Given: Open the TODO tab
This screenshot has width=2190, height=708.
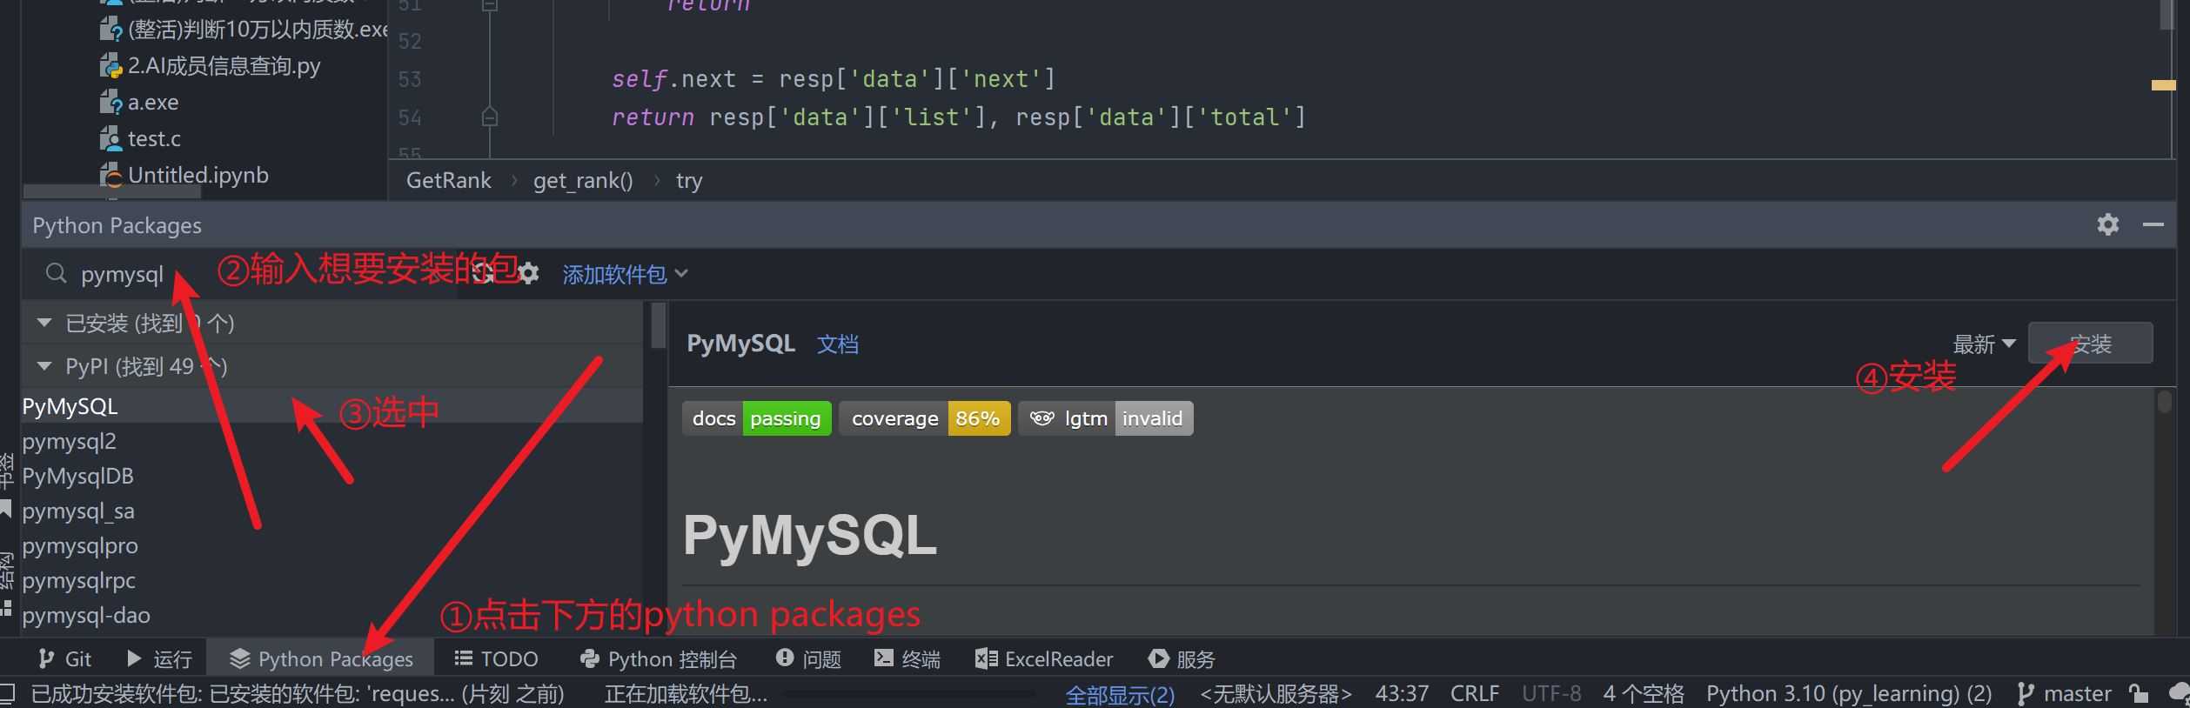Looking at the screenshot, I should click(497, 658).
